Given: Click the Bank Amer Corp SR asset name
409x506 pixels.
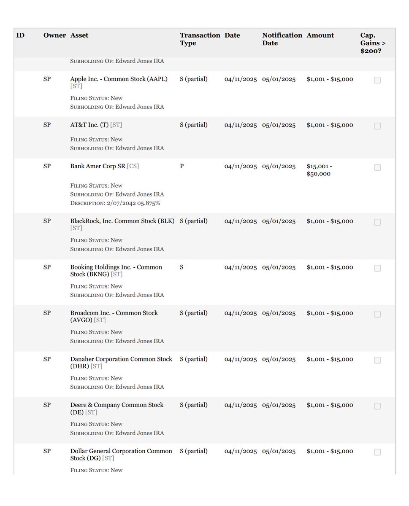Looking at the screenshot, I should 98,166.
